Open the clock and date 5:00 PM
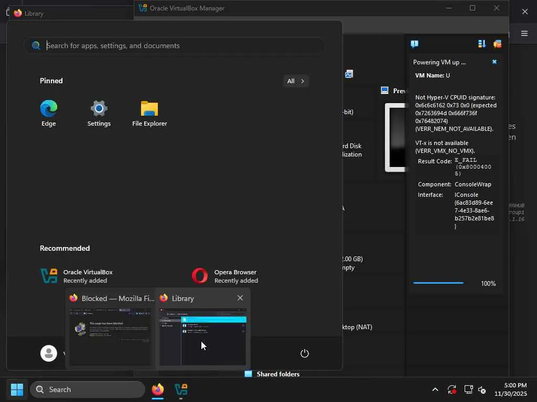537x402 pixels. point(511,389)
